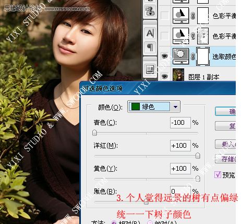Show the lower 色彩平衡 layer visibility box
Image resolution: width=241 pixels, height=224 pixels.
pyautogui.click(x=164, y=36)
